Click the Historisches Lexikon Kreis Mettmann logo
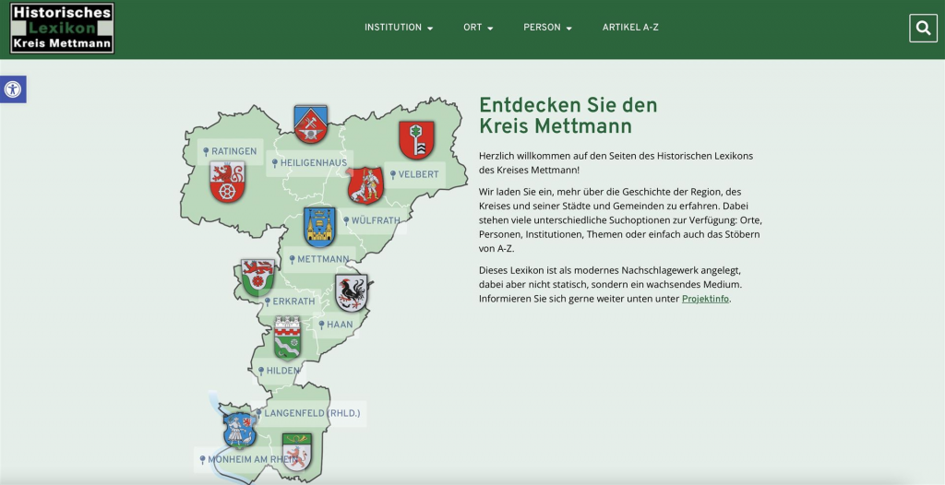Viewport: 945px width, 485px height. [62, 28]
